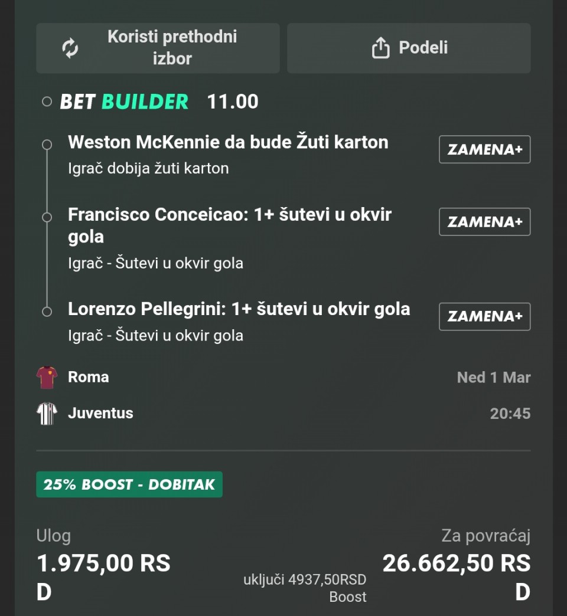The height and width of the screenshot is (616, 567).
Task: Select the BET BUILDER heading
Action: tap(124, 101)
